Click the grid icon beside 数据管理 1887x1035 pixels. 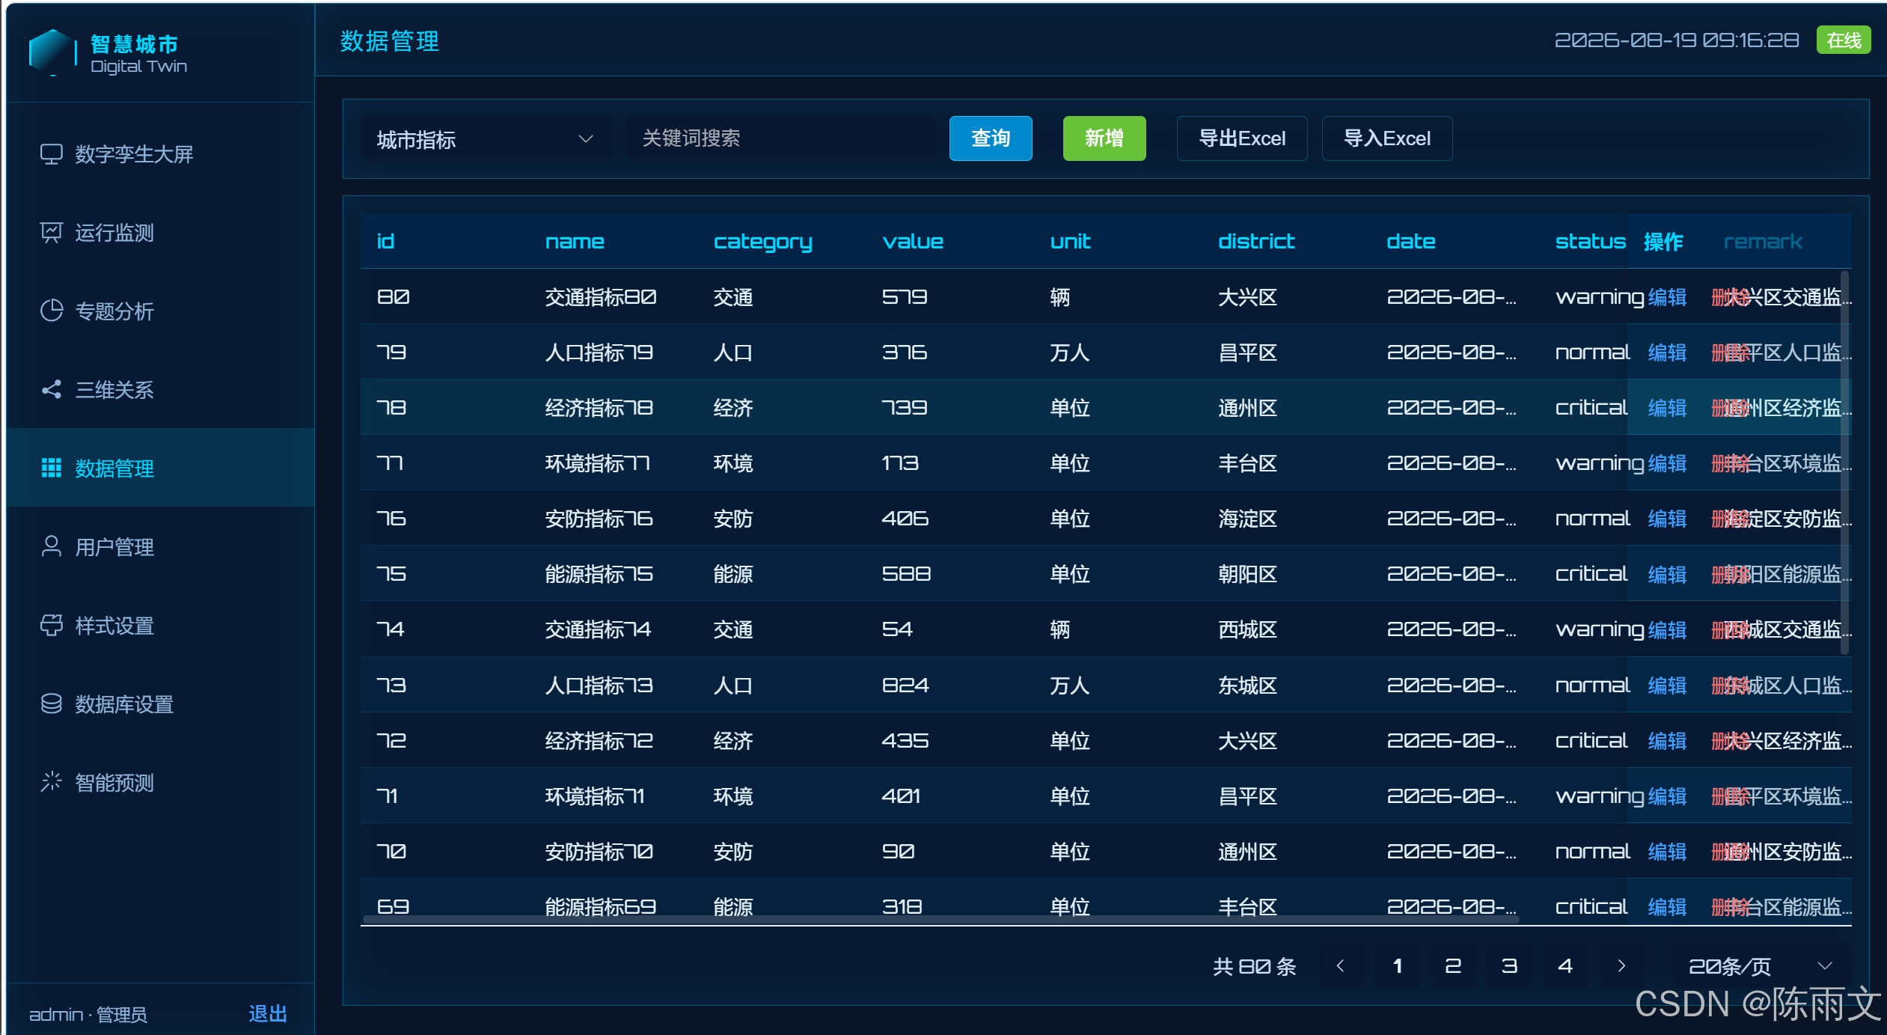[x=51, y=468]
